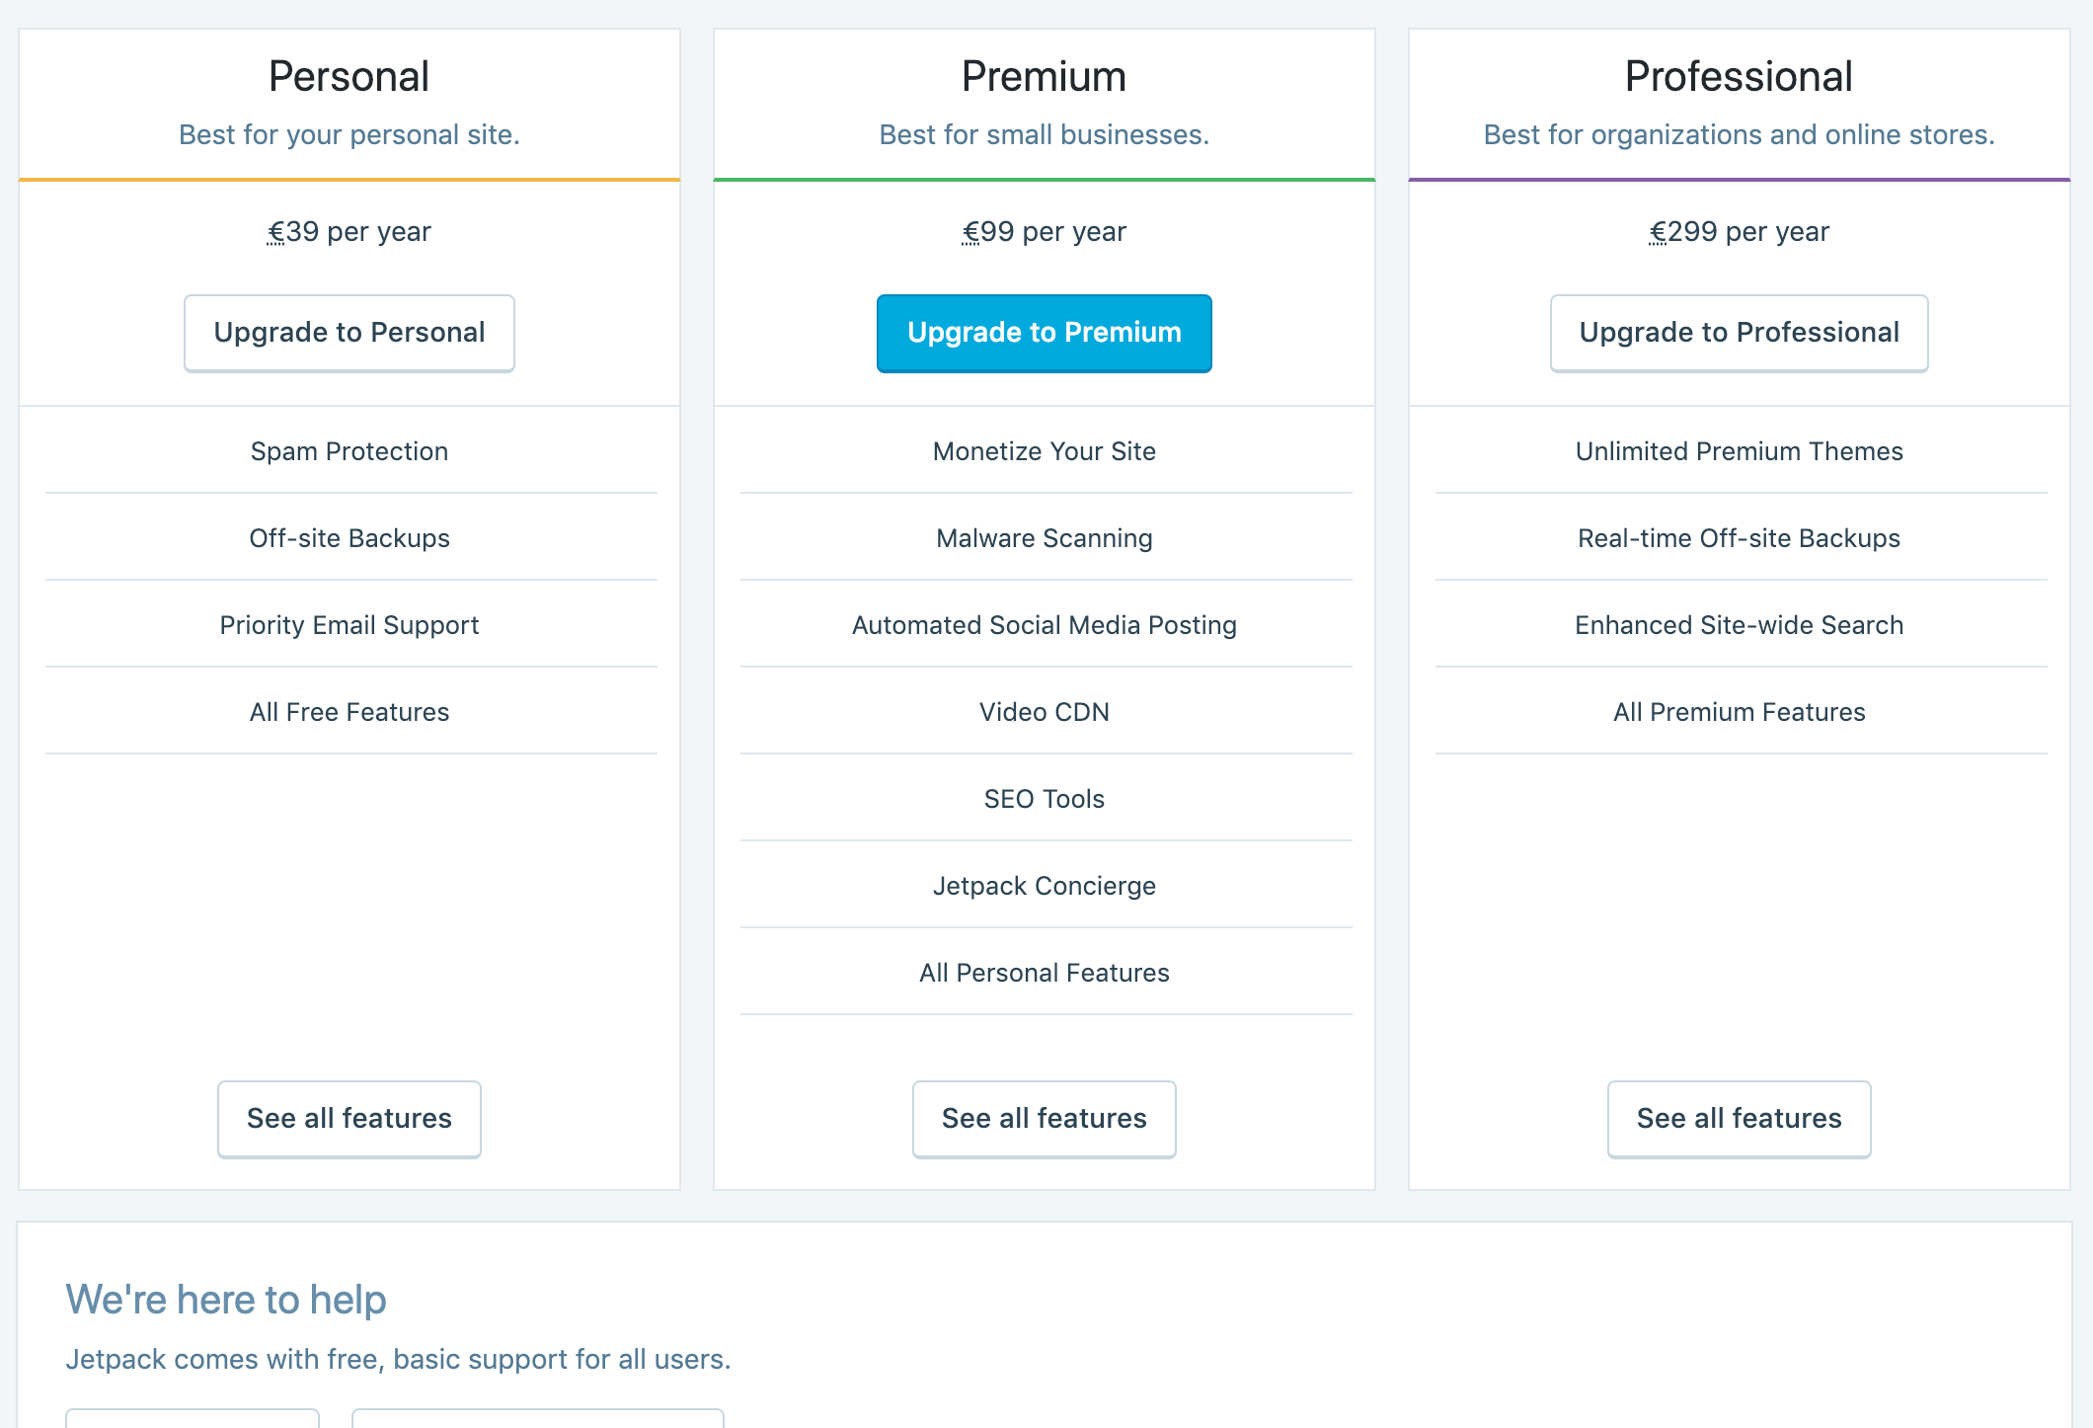The image size is (2093, 1428).
Task: Select the SEO Tools feature row
Action: (1045, 799)
